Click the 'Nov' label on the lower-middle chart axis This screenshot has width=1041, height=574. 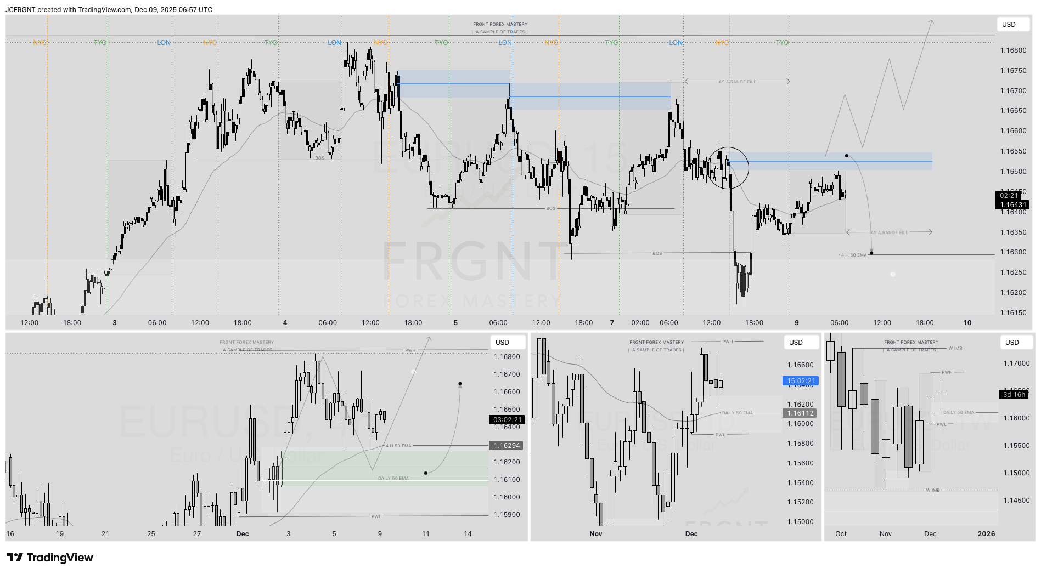596,534
